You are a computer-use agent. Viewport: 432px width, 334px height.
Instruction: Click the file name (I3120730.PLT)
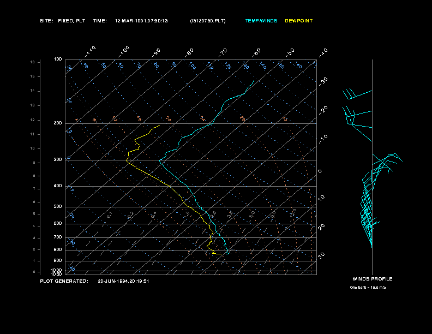tap(208, 21)
